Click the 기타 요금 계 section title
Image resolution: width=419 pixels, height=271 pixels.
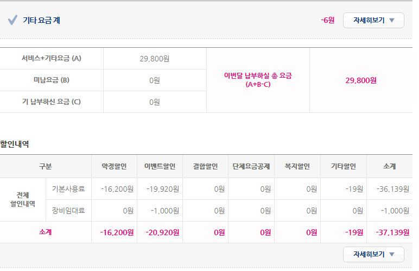(x=41, y=21)
